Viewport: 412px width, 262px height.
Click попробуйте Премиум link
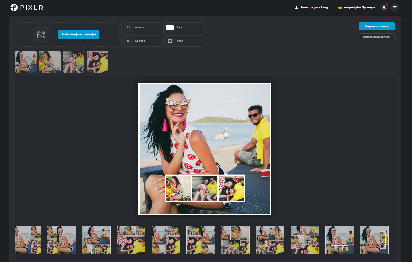359,8
